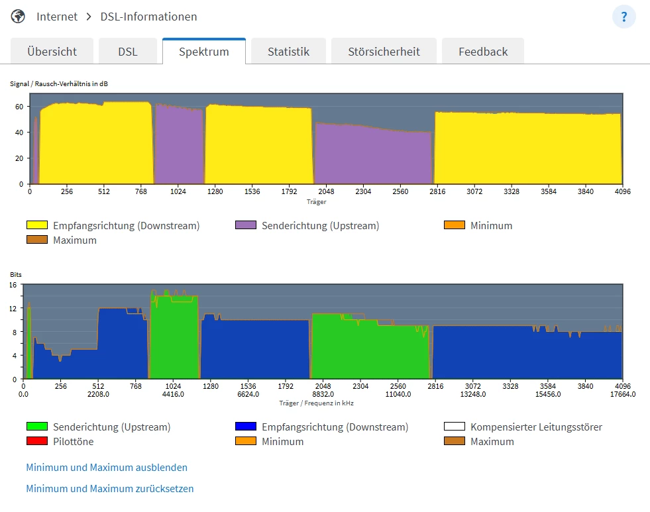Click purple Senderichtung swatch in SNR legend
The width and height of the screenshot is (650, 512).
[245, 225]
